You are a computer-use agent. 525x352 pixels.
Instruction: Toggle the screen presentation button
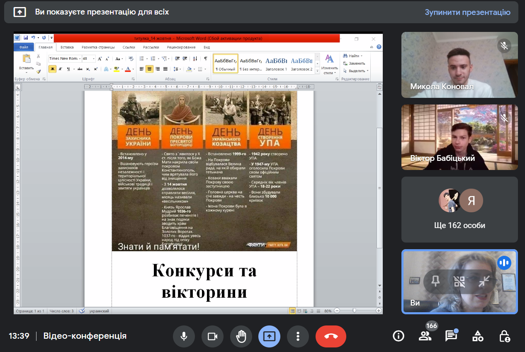click(x=269, y=336)
